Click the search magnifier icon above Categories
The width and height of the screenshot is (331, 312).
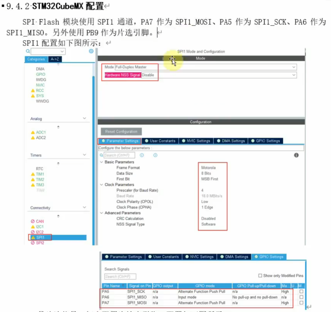[28, 51]
